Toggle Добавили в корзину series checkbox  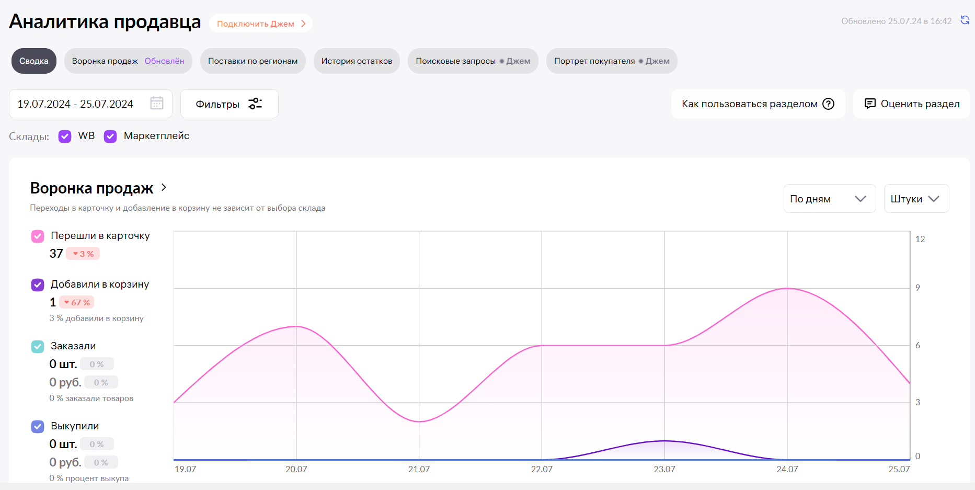(x=38, y=285)
